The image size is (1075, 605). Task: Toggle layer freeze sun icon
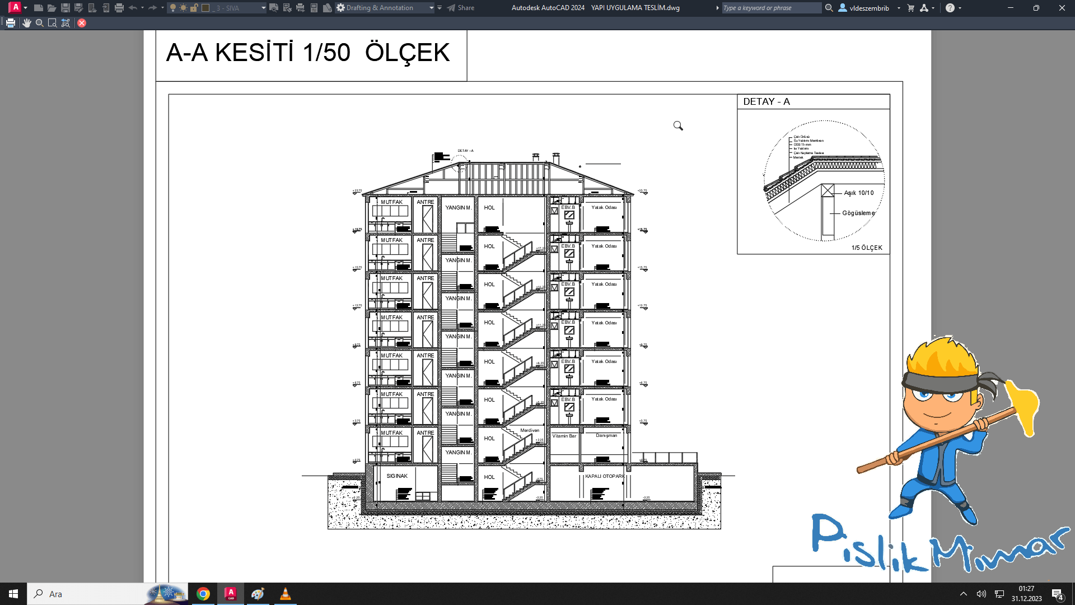coord(183,8)
